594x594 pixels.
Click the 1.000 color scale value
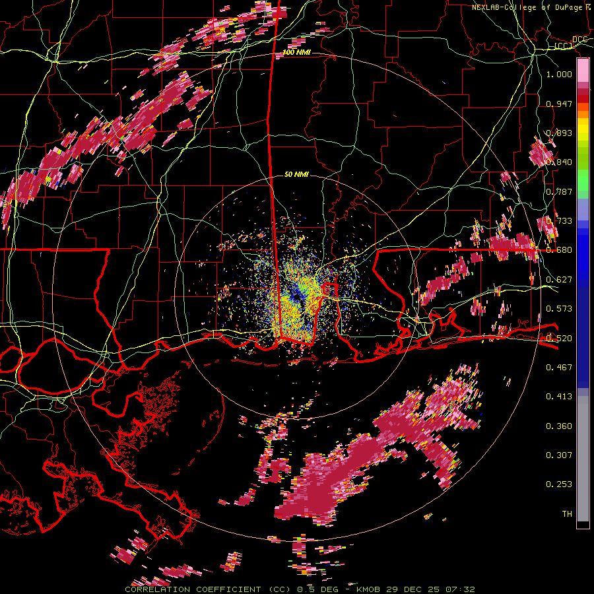[559, 74]
